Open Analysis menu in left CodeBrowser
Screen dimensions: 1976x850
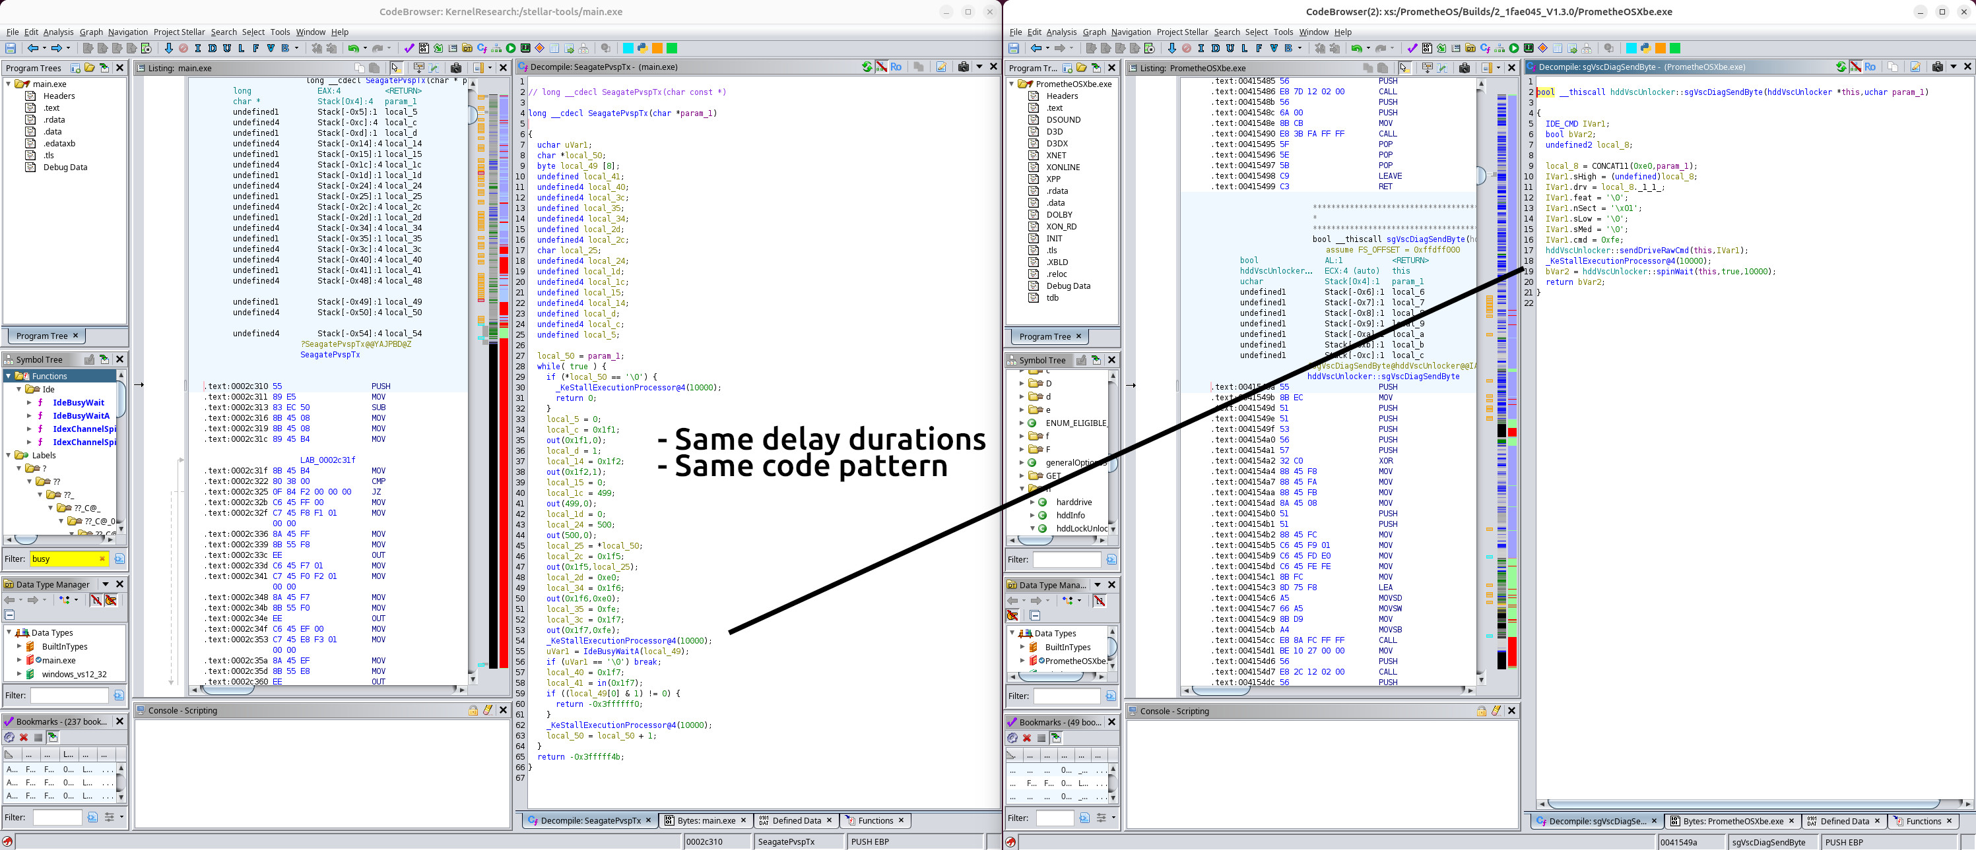(58, 32)
